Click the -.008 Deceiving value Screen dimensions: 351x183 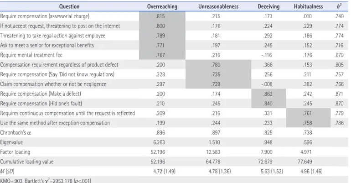[x=267, y=84]
